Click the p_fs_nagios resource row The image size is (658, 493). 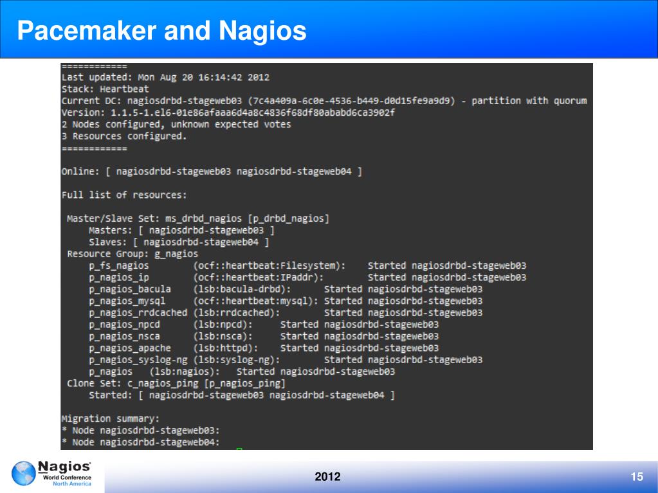[307, 265]
